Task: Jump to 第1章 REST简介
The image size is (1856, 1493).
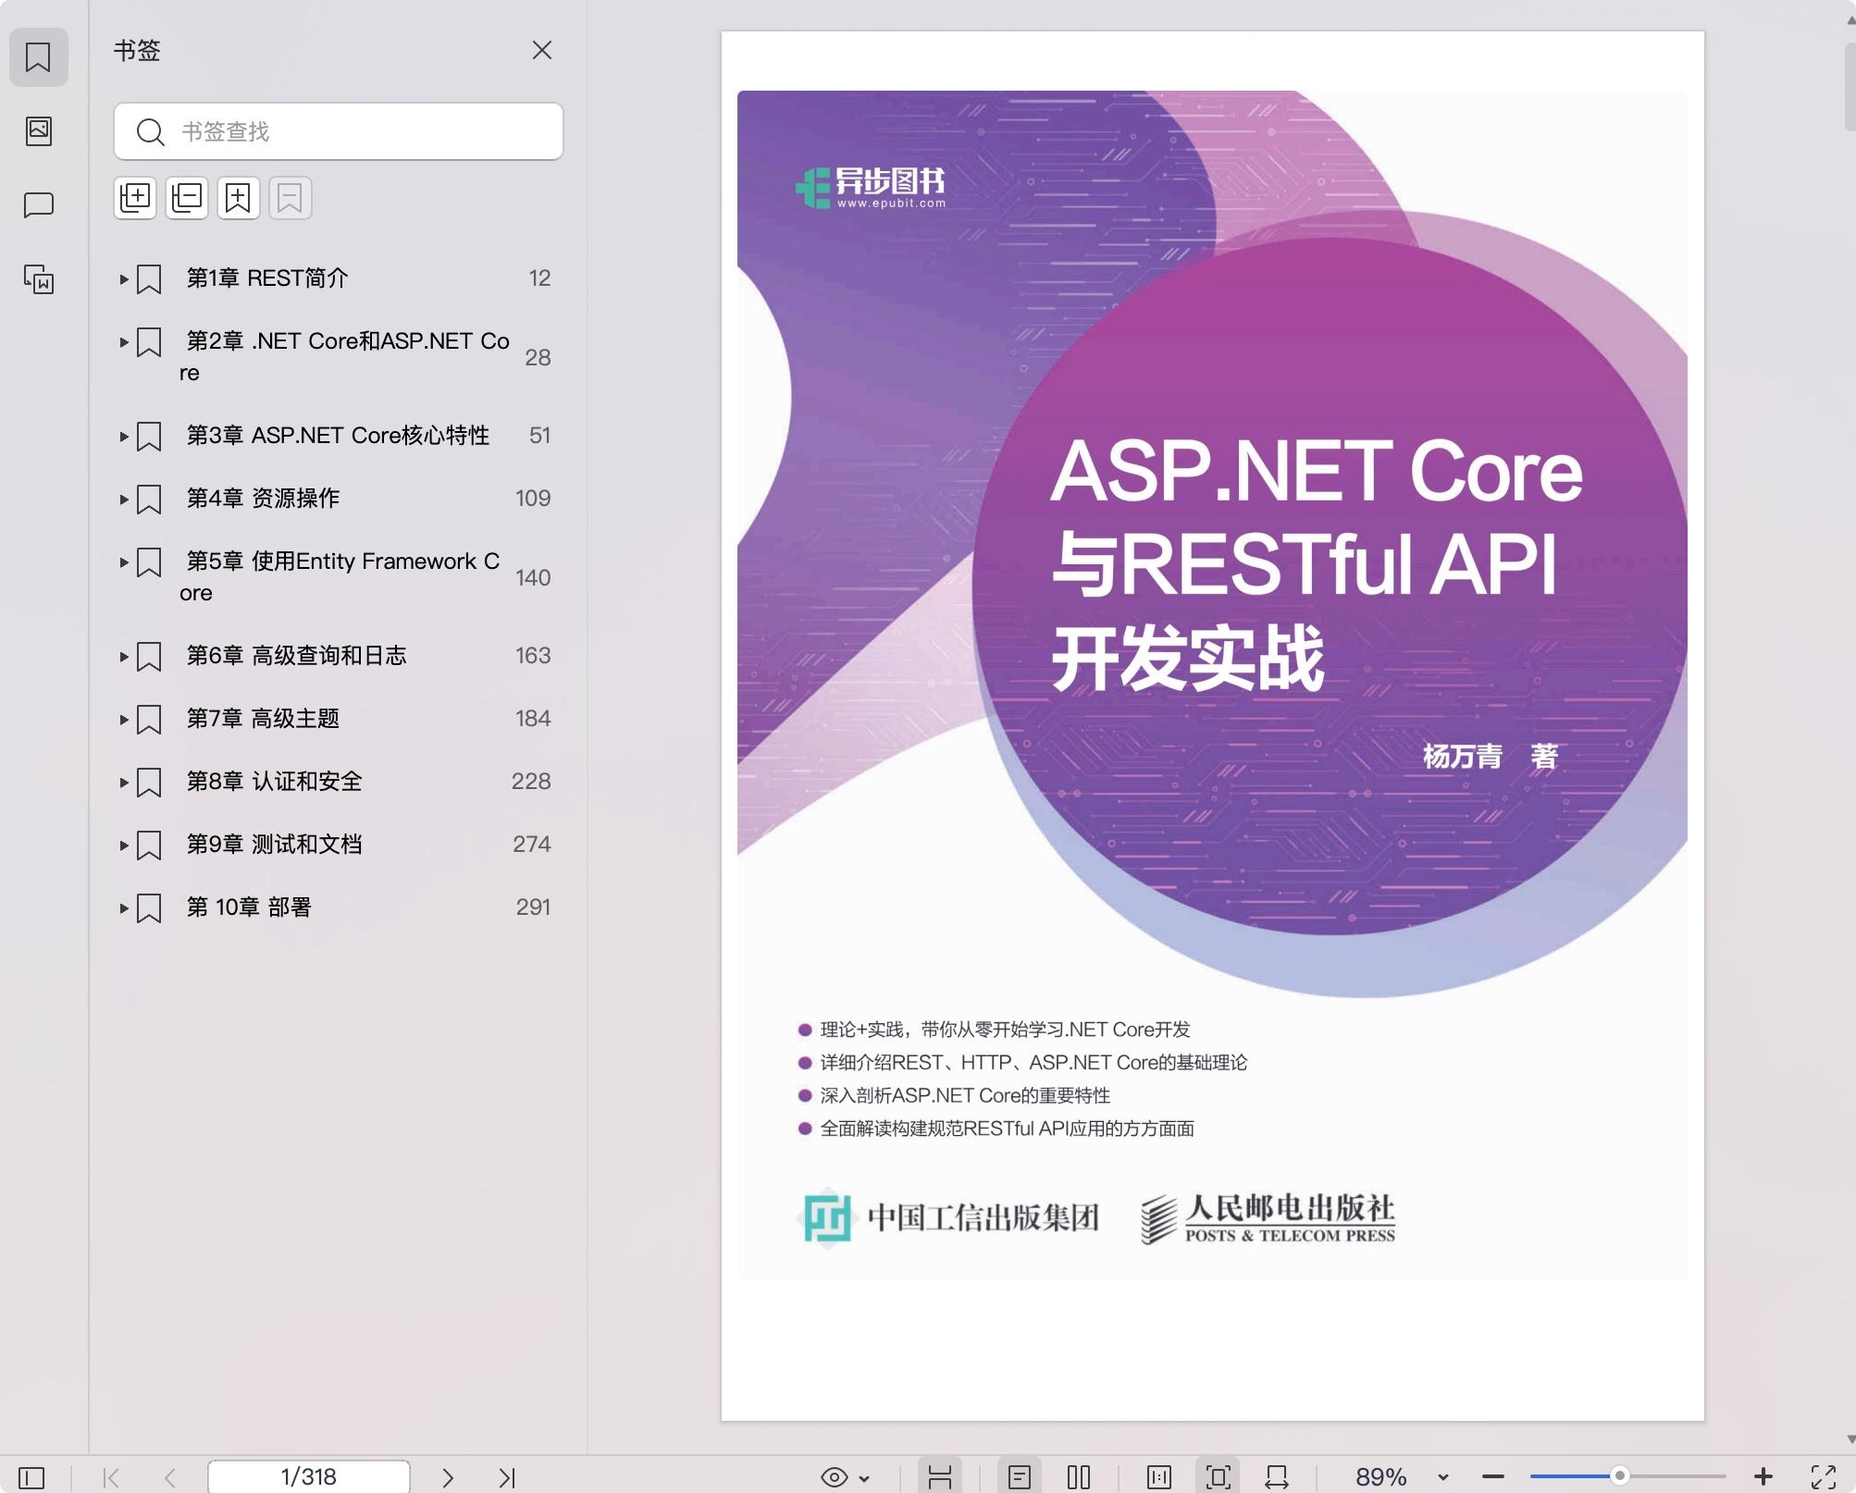Action: tap(267, 278)
